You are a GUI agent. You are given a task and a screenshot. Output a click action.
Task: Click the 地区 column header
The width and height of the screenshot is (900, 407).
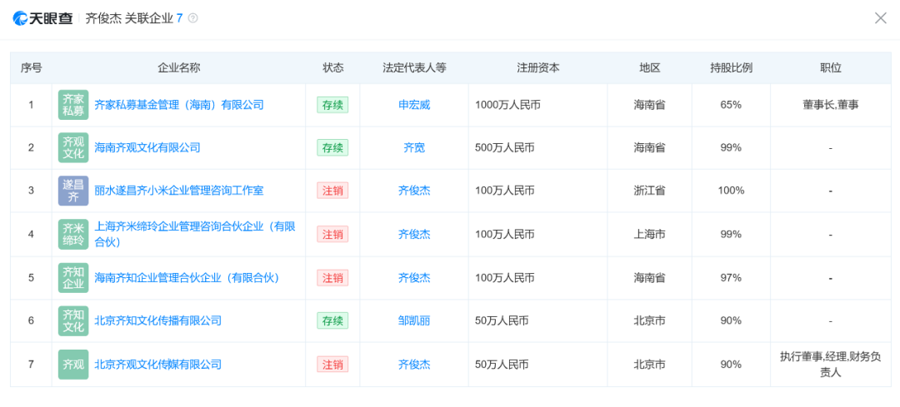[x=650, y=67]
